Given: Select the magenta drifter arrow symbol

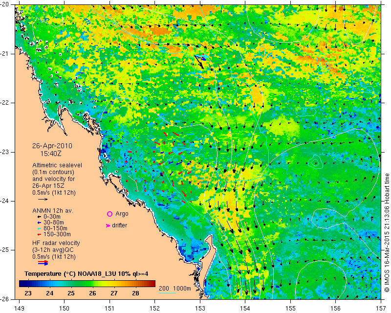Looking at the screenshot, I should click(x=108, y=225).
